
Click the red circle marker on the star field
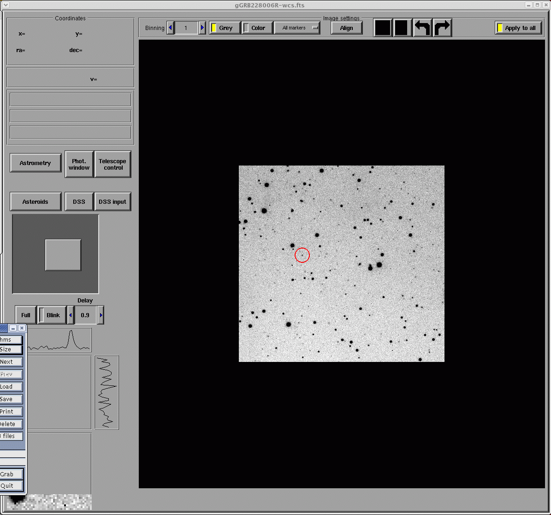coord(302,255)
